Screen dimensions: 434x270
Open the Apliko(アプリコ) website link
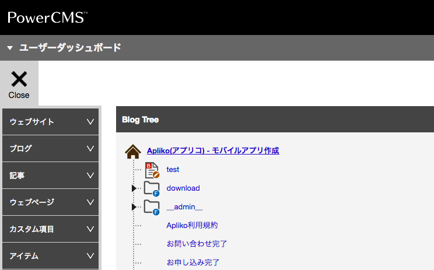tap(213, 150)
